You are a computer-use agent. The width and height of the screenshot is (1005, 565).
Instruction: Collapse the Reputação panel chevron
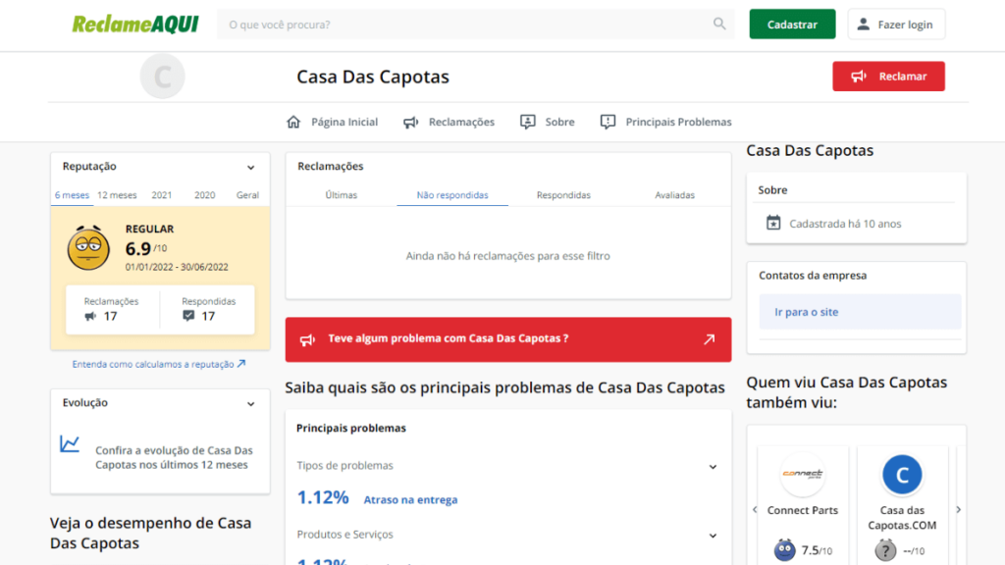click(x=250, y=167)
